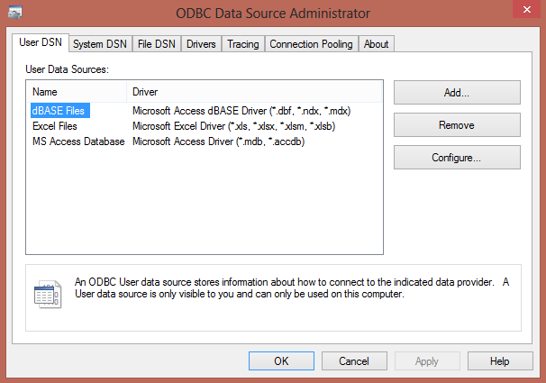
Task: Switch to the User DSN tab
Action: (x=41, y=42)
